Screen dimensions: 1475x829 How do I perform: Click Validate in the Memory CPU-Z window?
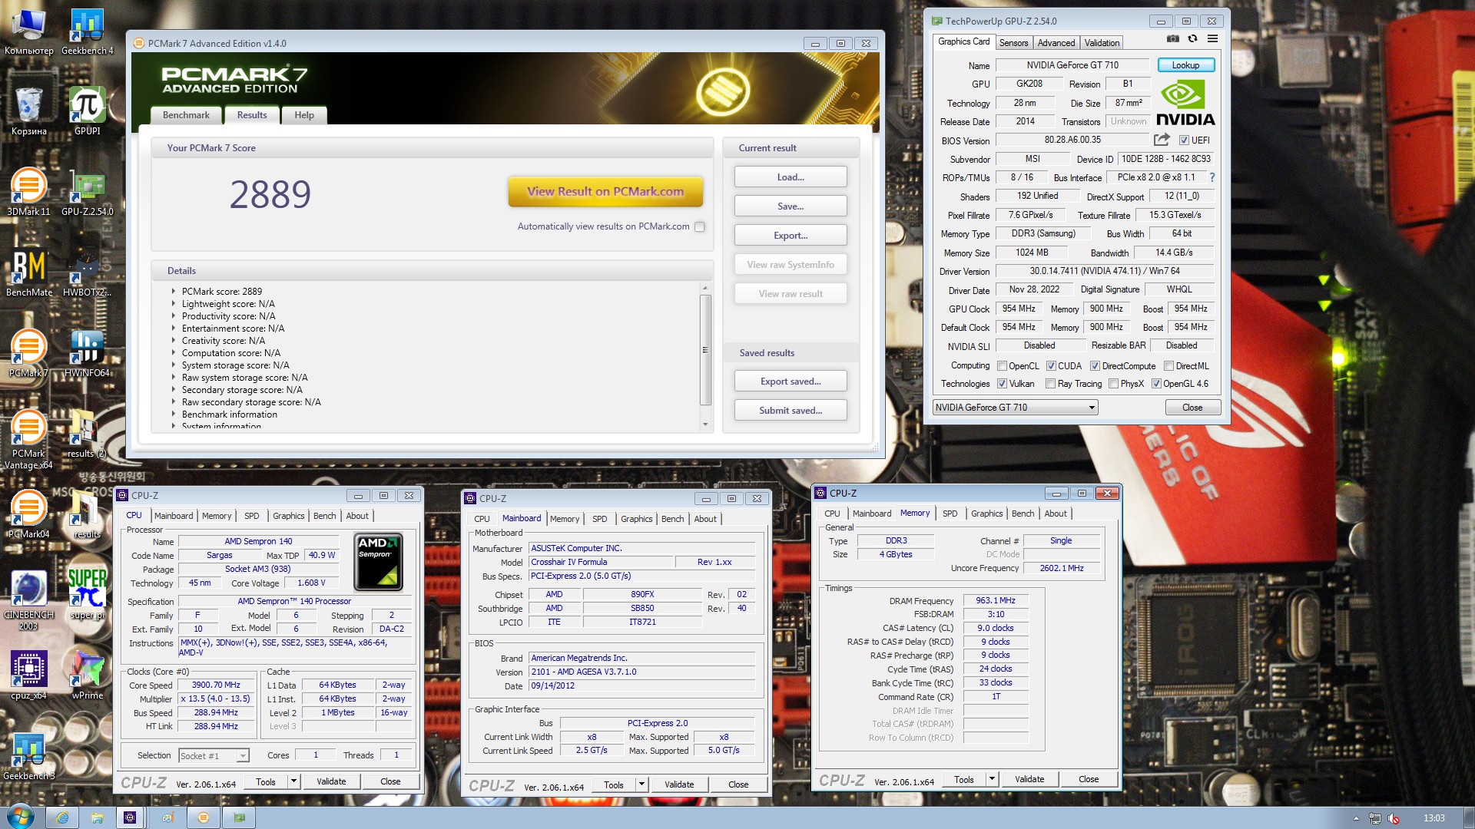(x=1029, y=779)
